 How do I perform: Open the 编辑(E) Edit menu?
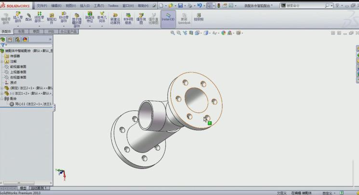[x=56, y=5]
